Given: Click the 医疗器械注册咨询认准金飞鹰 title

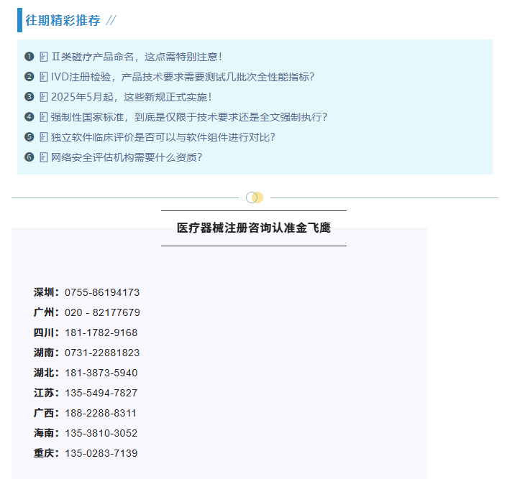Looking at the screenshot, I should click(x=254, y=228).
